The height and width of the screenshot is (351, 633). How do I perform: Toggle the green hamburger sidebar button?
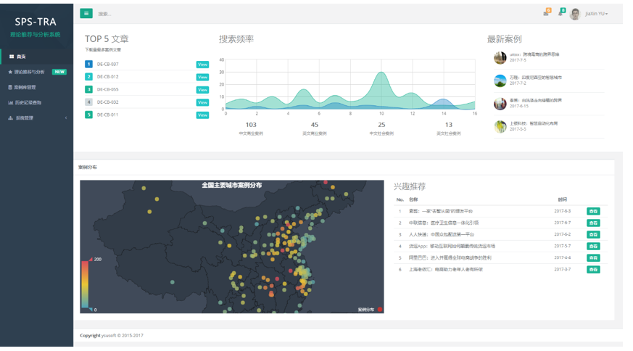point(86,13)
